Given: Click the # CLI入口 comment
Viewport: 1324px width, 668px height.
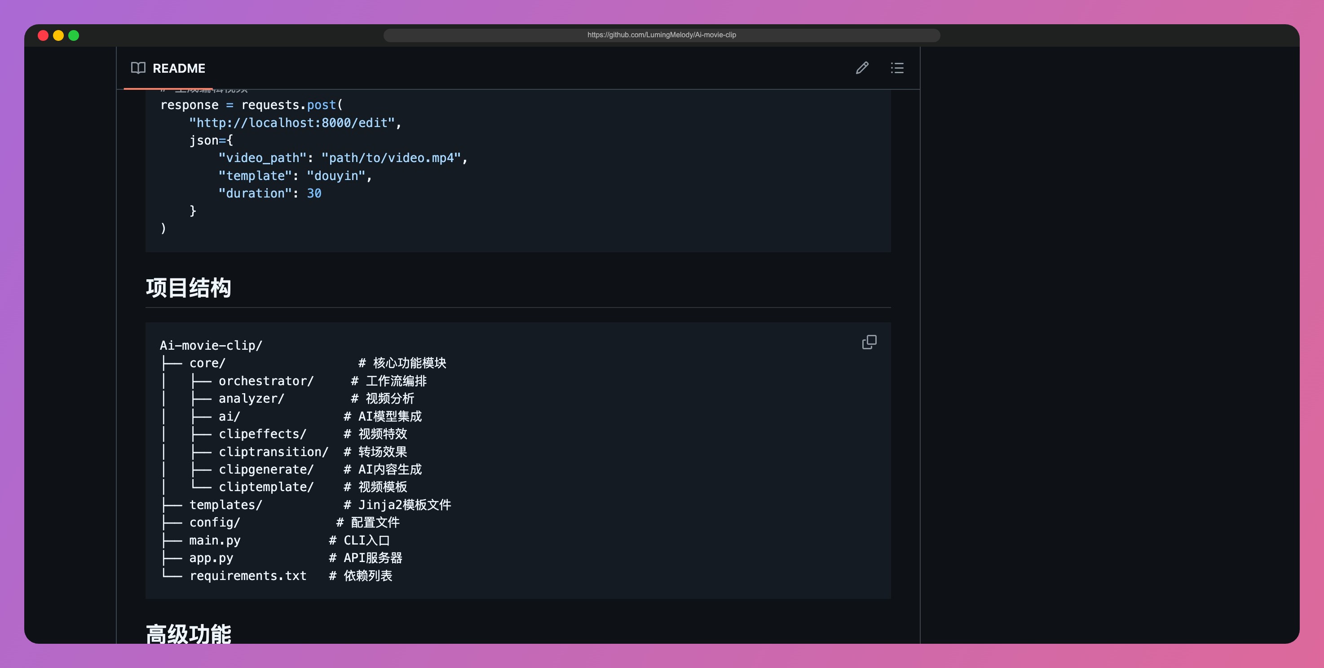Looking at the screenshot, I should click(x=359, y=540).
